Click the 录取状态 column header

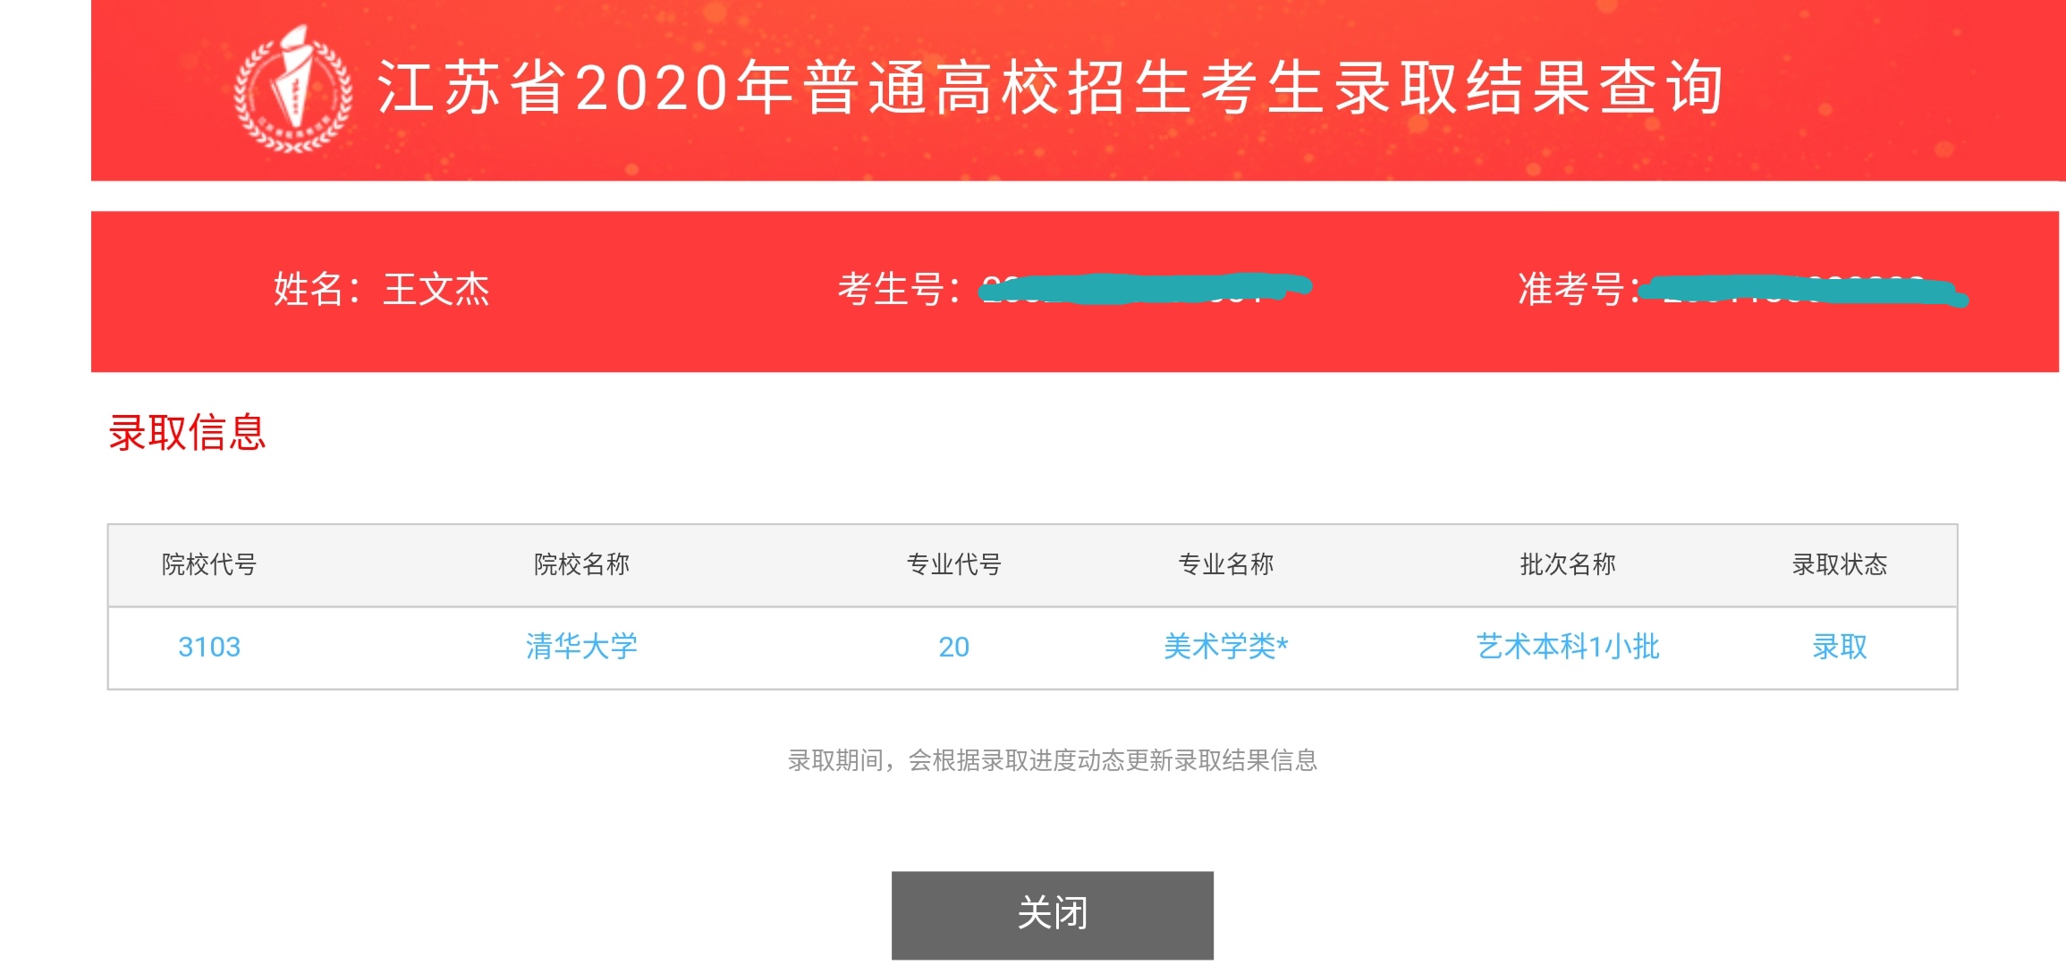(x=1840, y=564)
